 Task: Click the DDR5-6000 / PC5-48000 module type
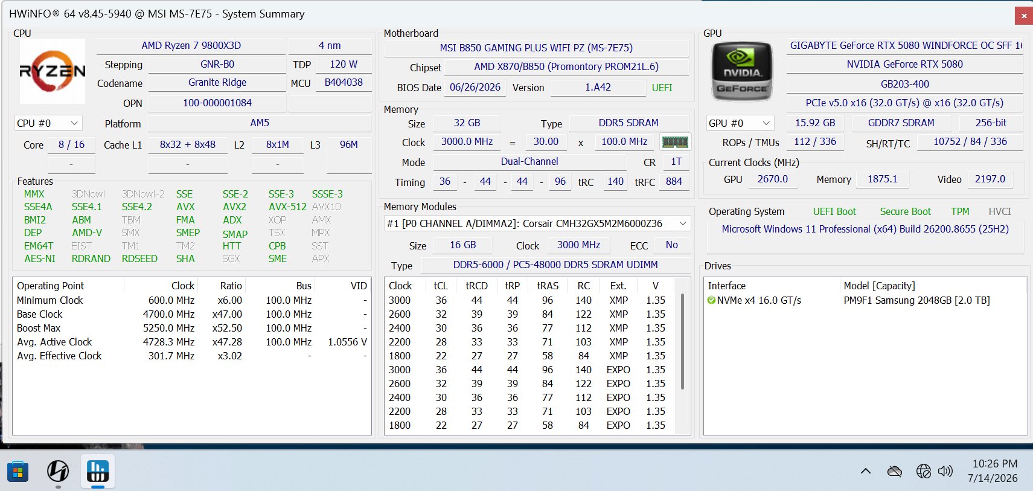[x=555, y=265]
